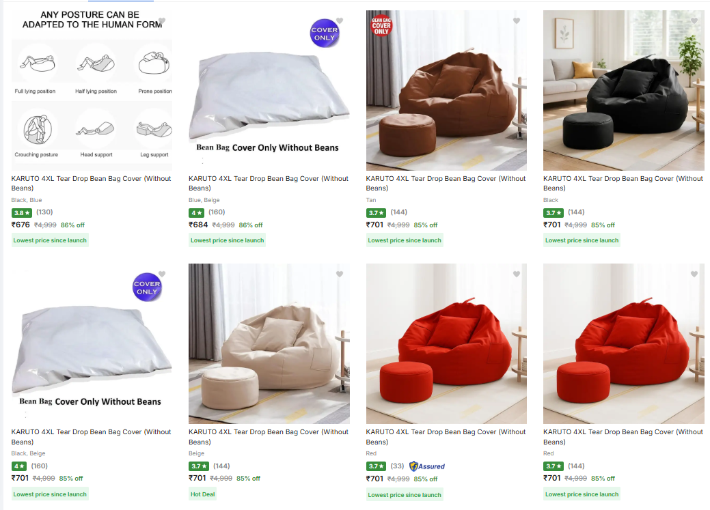710x510 pixels.
Task: Favorite the last Red bean bag cover
Action: pos(694,274)
